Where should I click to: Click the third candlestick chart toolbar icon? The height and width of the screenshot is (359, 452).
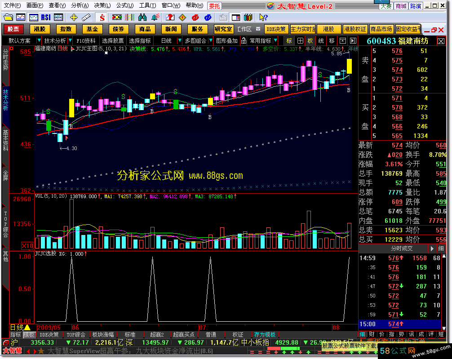33,18
